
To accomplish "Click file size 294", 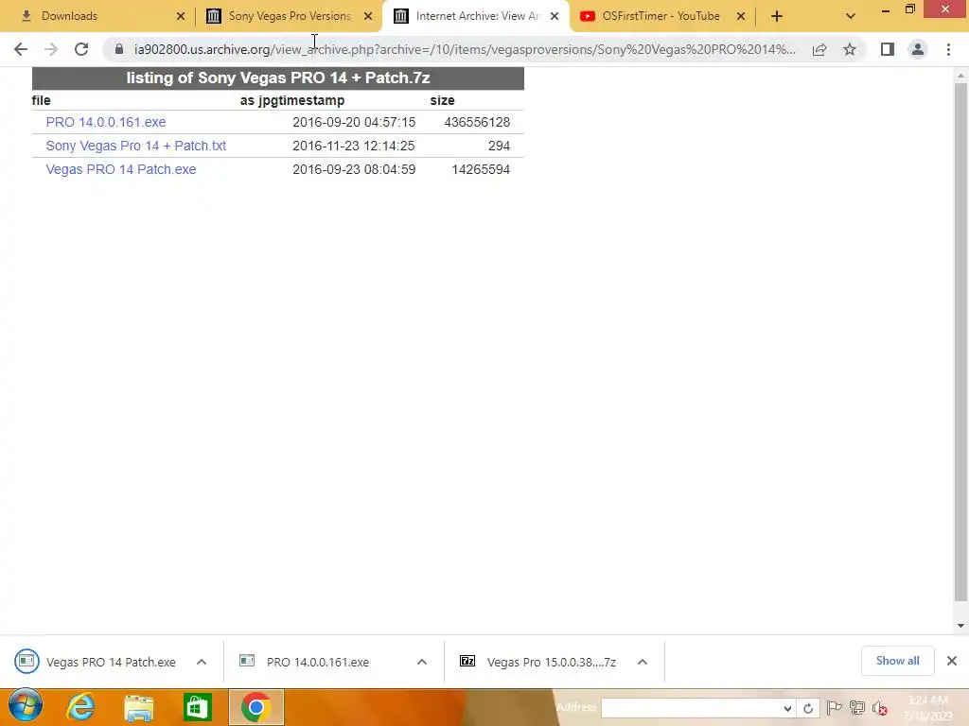I will (499, 146).
